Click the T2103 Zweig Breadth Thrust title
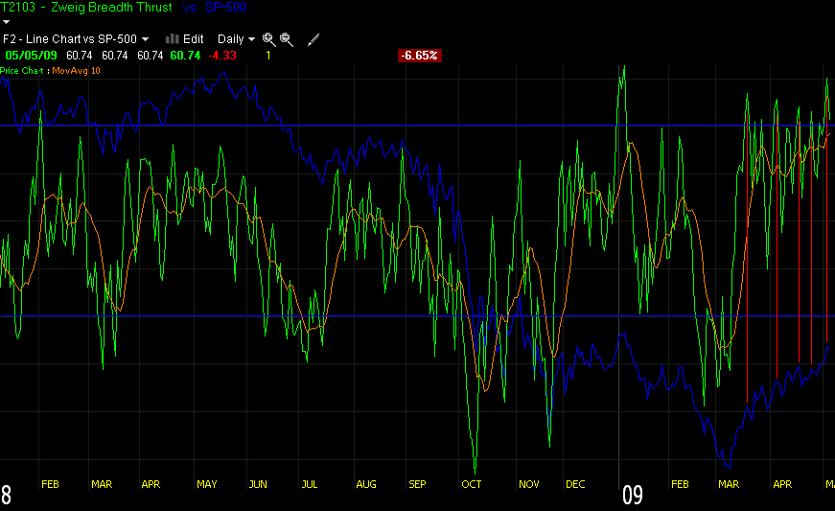The image size is (835, 511). [x=86, y=7]
